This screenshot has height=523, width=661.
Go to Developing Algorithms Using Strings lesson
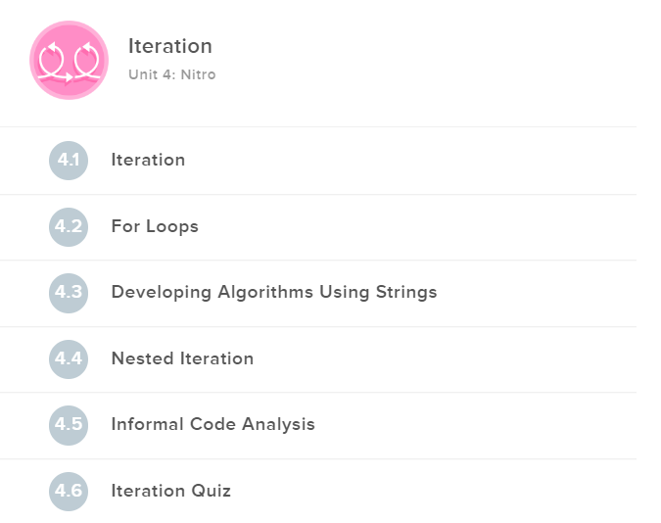point(274,293)
